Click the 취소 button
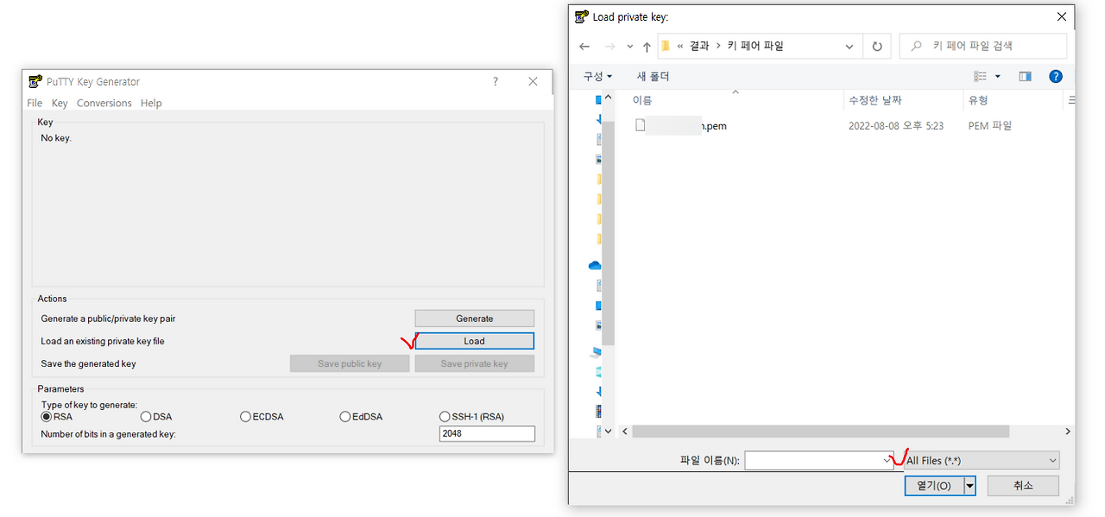Viewport: 1105px width, 517px height. (x=1023, y=486)
